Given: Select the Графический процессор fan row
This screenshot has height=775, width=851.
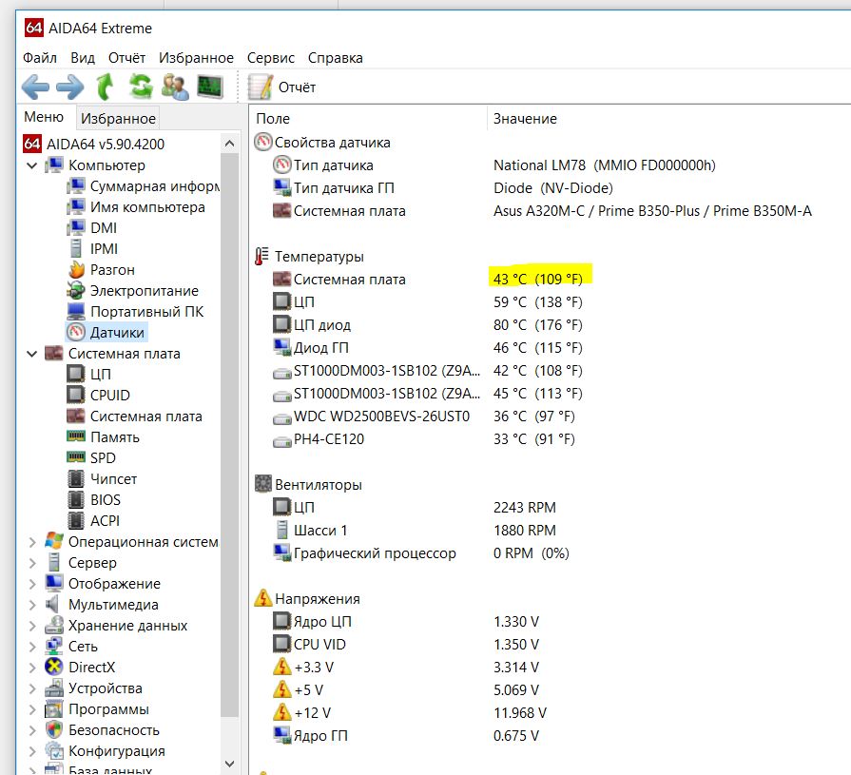Looking at the screenshot, I should (x=420, y=553).
